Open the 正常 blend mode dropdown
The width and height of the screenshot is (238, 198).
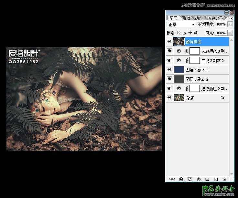(181, 25)
